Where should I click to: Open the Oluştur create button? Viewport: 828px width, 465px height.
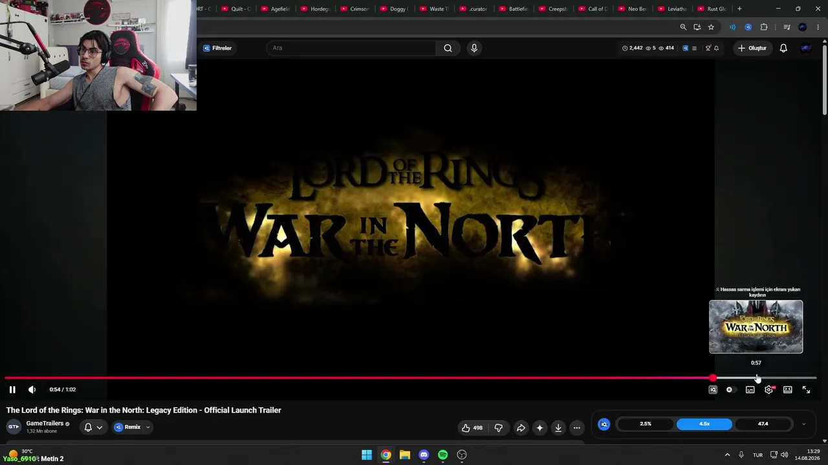click(x=752, y=48)
